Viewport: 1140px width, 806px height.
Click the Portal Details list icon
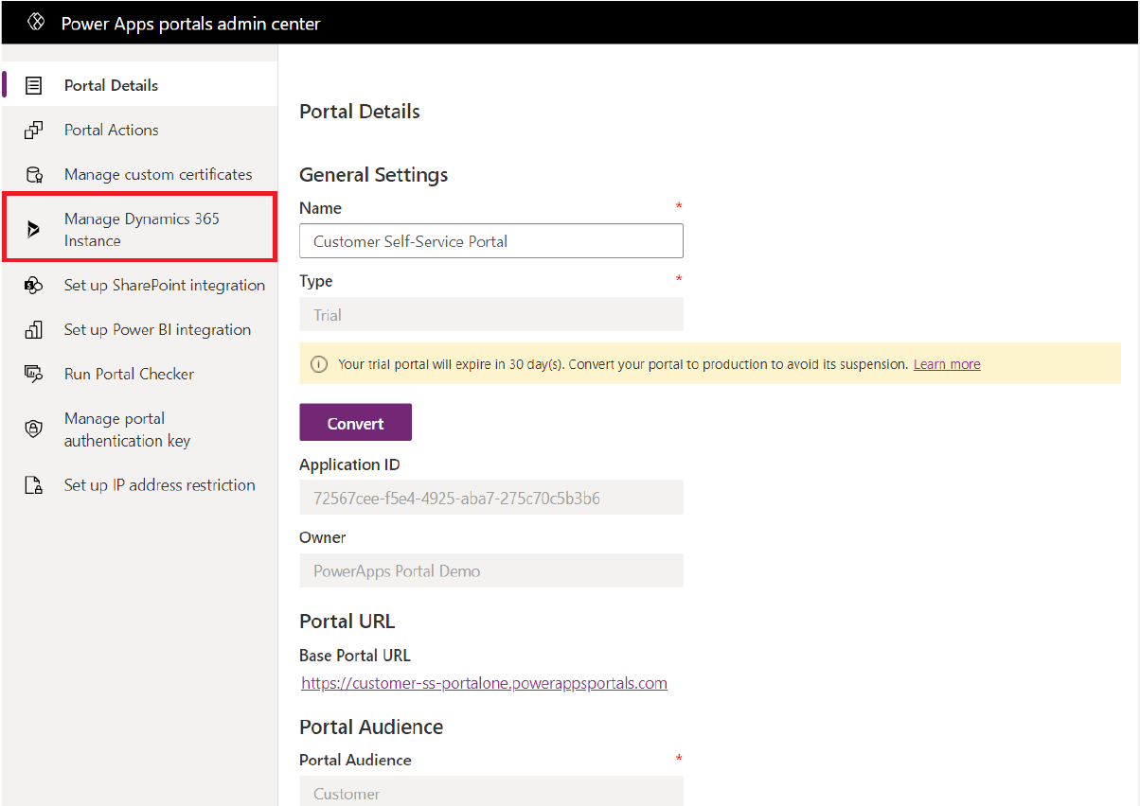[x=33, y=85]
